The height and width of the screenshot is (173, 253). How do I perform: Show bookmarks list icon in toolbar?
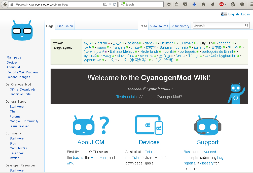click(x=176, y=4)
